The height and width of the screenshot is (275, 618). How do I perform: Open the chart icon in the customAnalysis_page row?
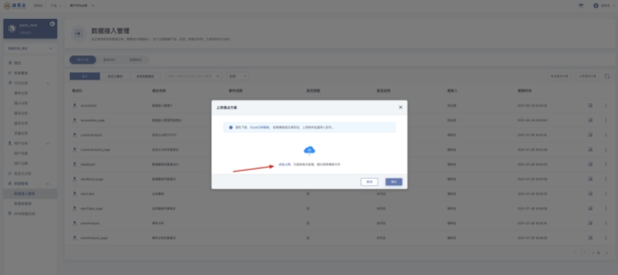tap(590, 150)
